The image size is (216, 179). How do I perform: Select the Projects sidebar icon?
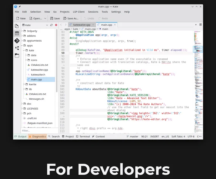[x=17, y=33]
